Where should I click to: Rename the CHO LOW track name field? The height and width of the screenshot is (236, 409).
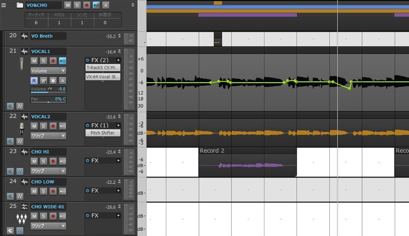(x=48, y=182)
